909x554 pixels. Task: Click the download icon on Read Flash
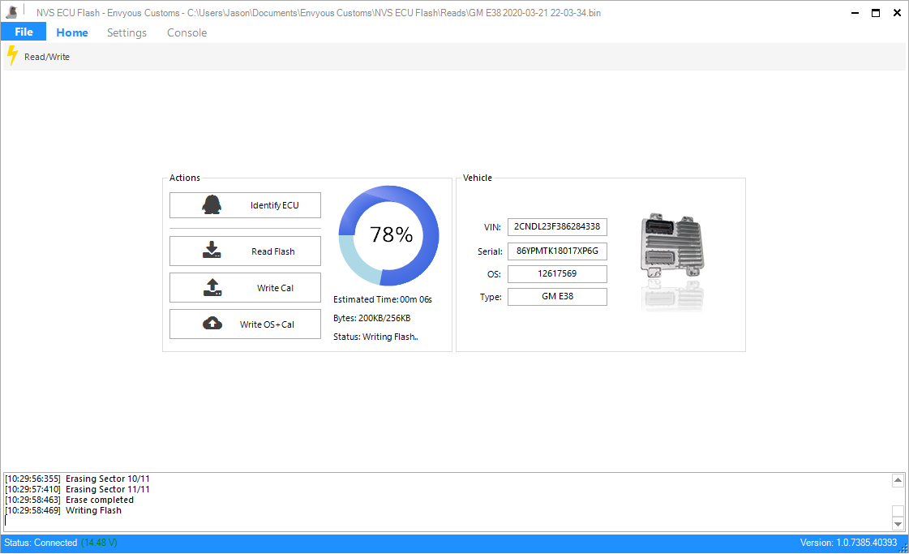tap(212, 250)
